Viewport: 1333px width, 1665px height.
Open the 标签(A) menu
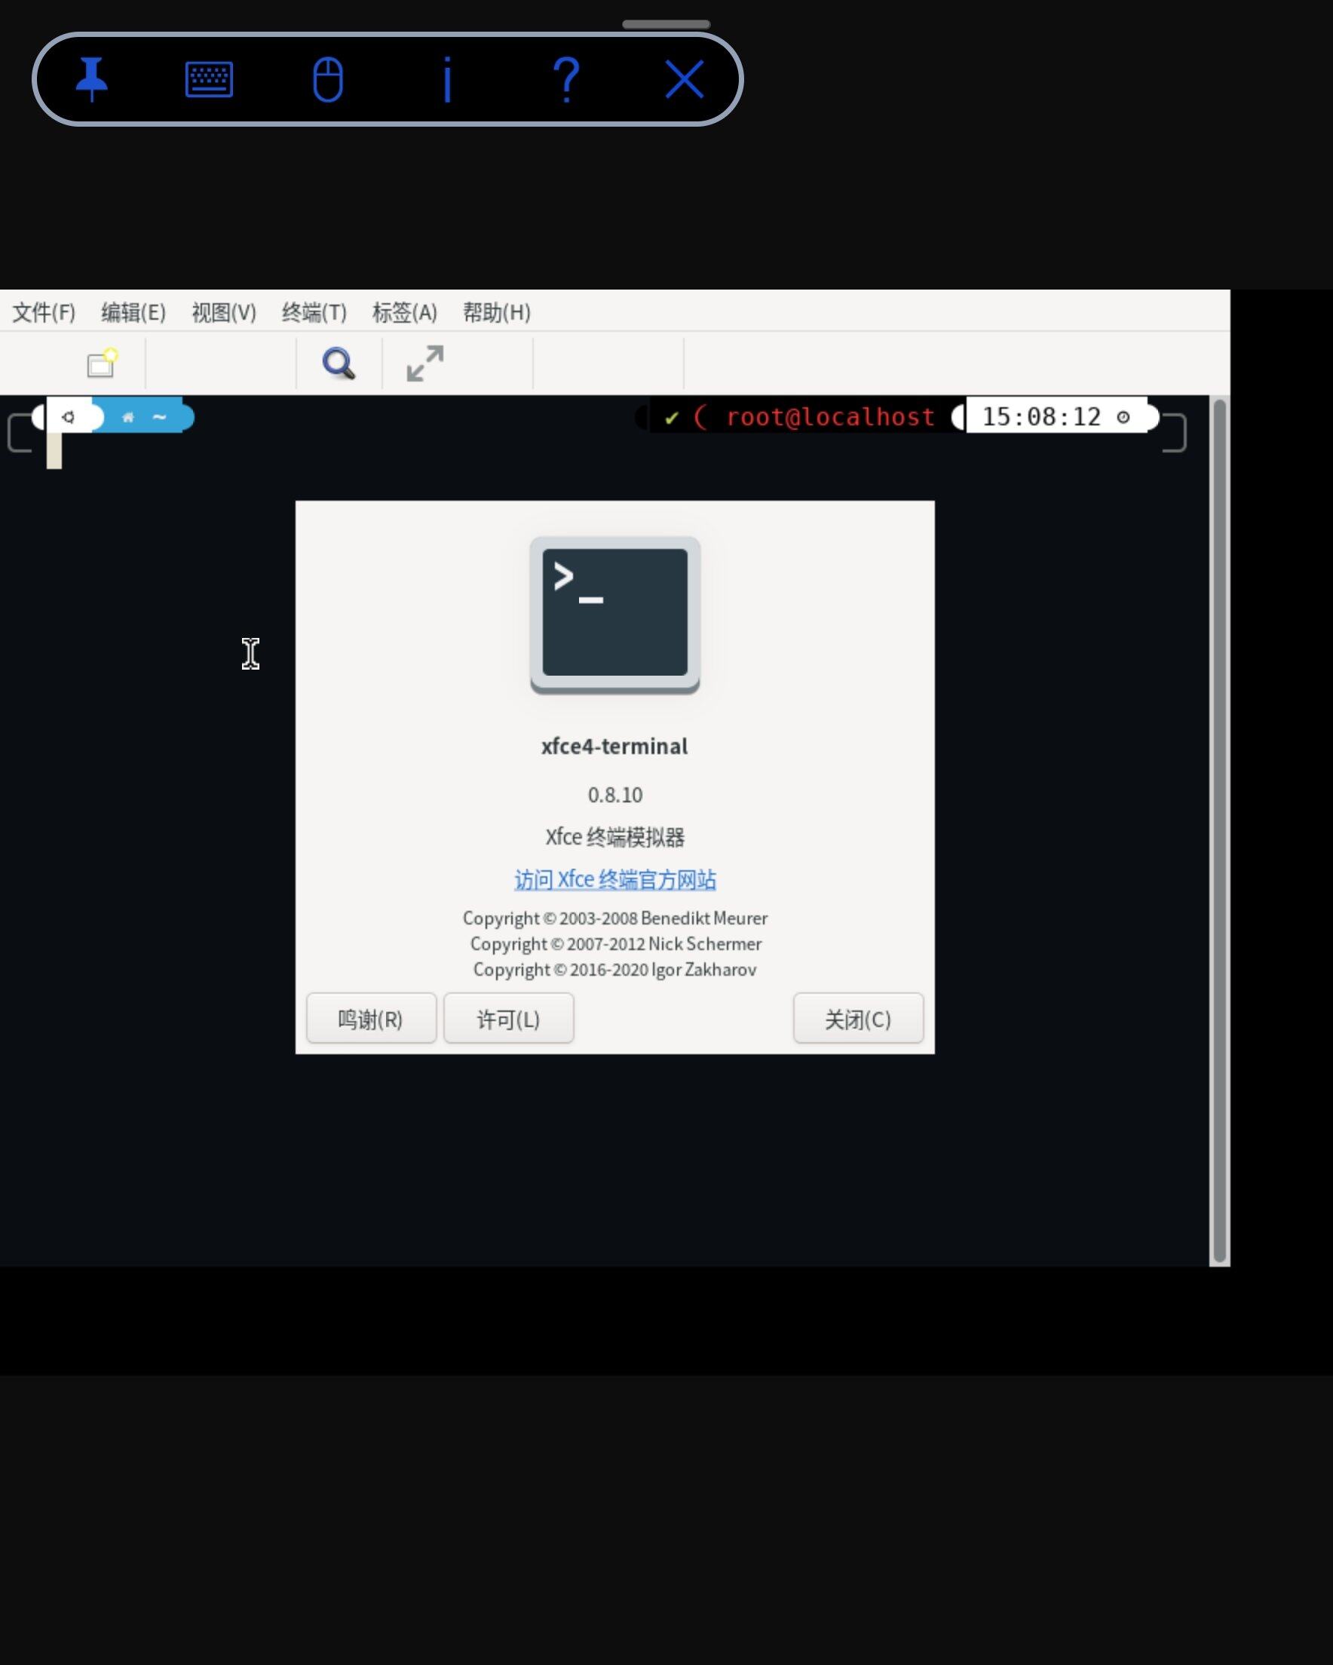pyautogui.click(x=404, y=312)
